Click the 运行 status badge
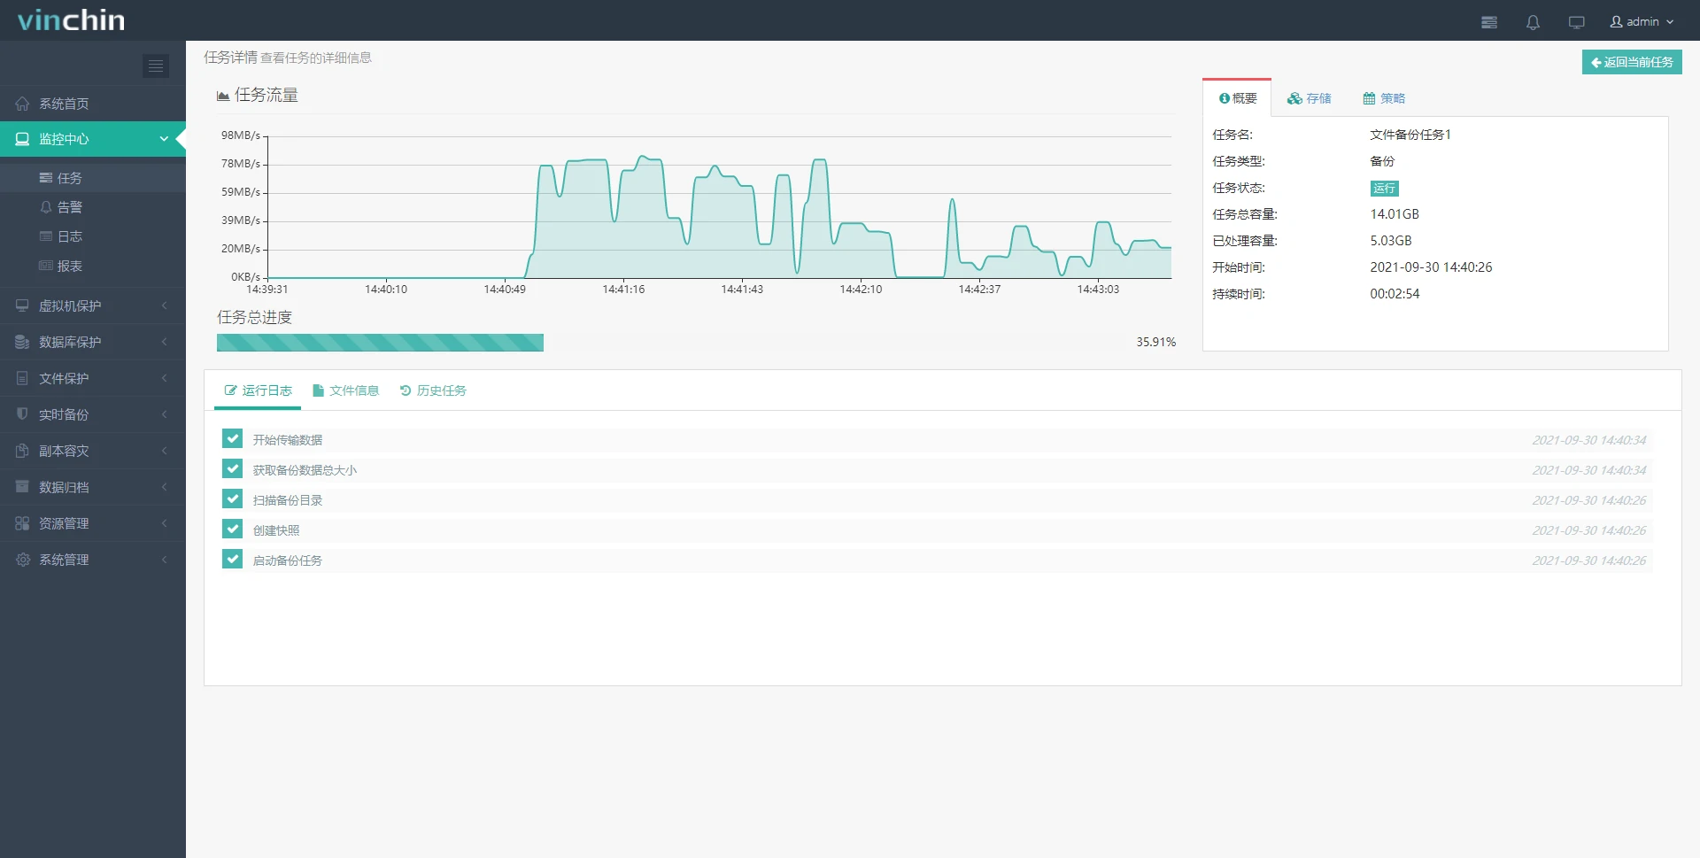 tap(1384, 189)
